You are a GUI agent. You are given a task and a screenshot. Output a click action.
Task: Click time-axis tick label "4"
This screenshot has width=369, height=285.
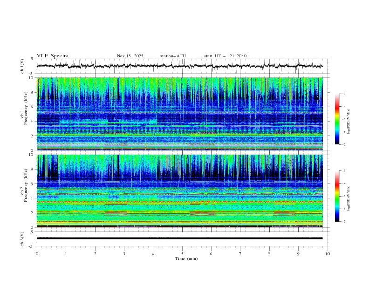pyautogui.click(x=153, y=254)
